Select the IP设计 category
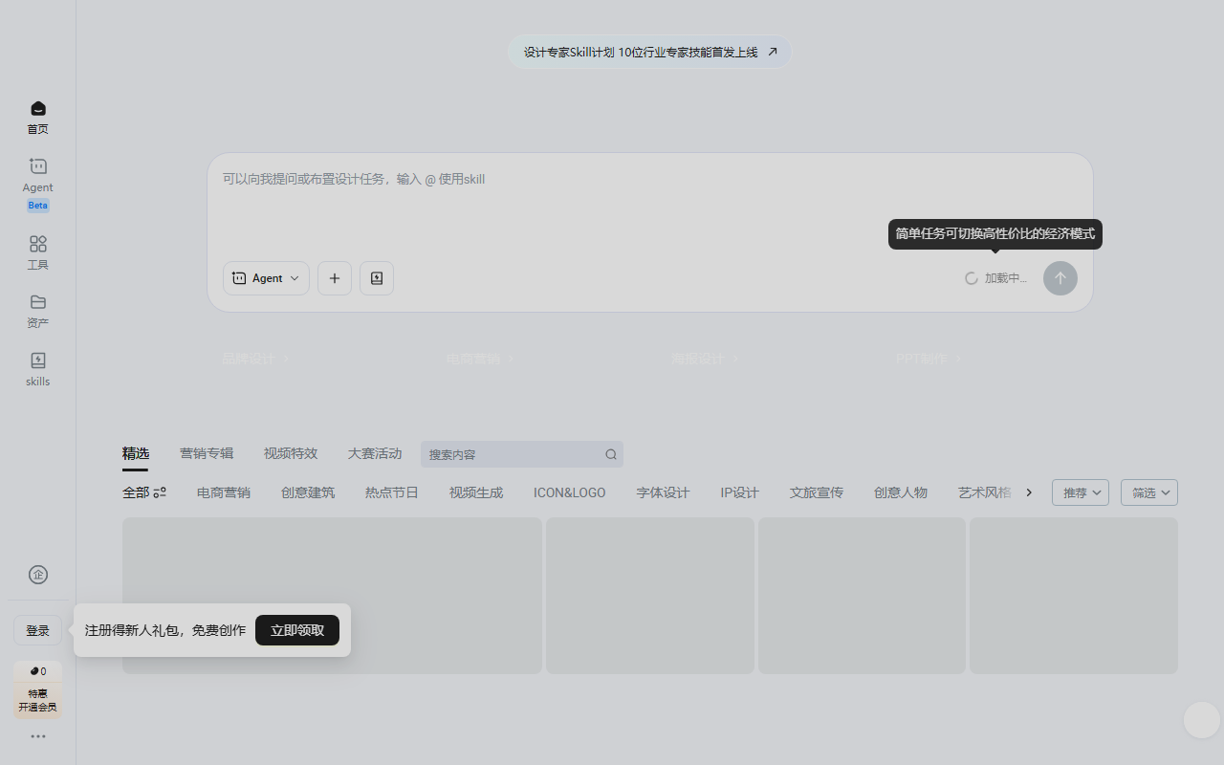1224x765 pixels. click(x=740, y=492)
